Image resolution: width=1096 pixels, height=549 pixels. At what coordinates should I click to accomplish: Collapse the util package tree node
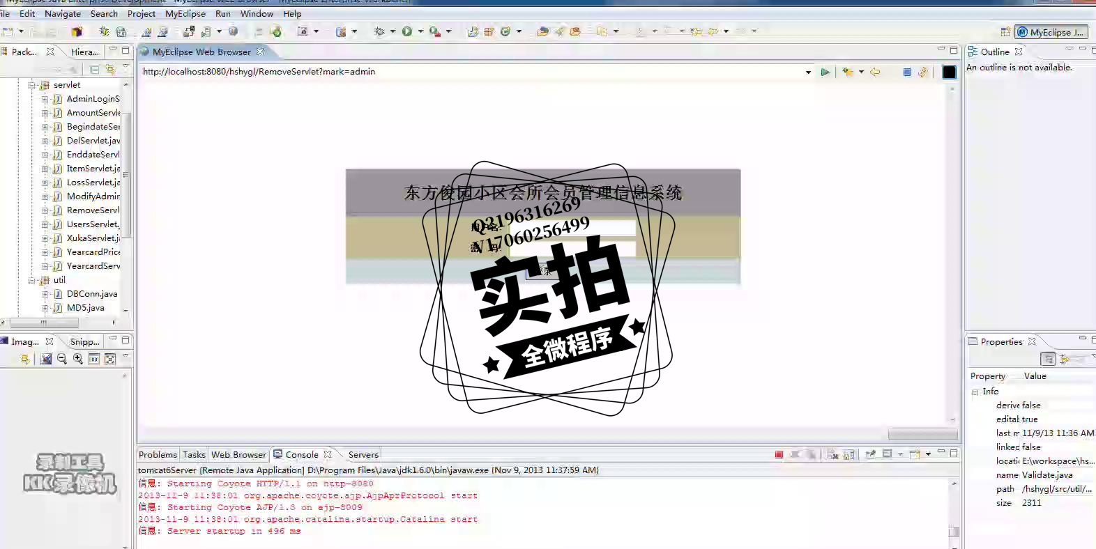pyautogui.click(x=31, y=280)
